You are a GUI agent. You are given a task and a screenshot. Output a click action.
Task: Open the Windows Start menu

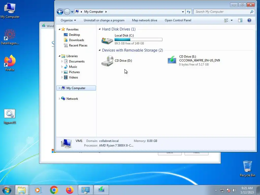coord(7,190)
